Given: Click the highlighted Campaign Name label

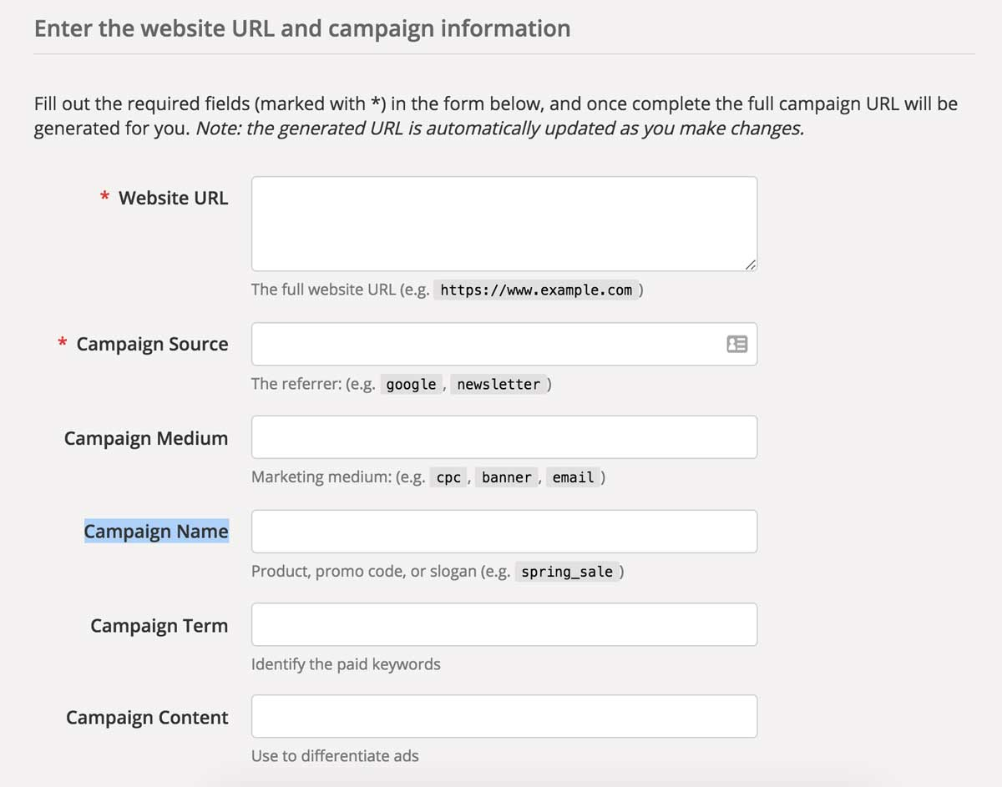Looking at the screenshot, I should 156,532.
